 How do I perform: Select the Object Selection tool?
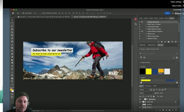(12, 29)
